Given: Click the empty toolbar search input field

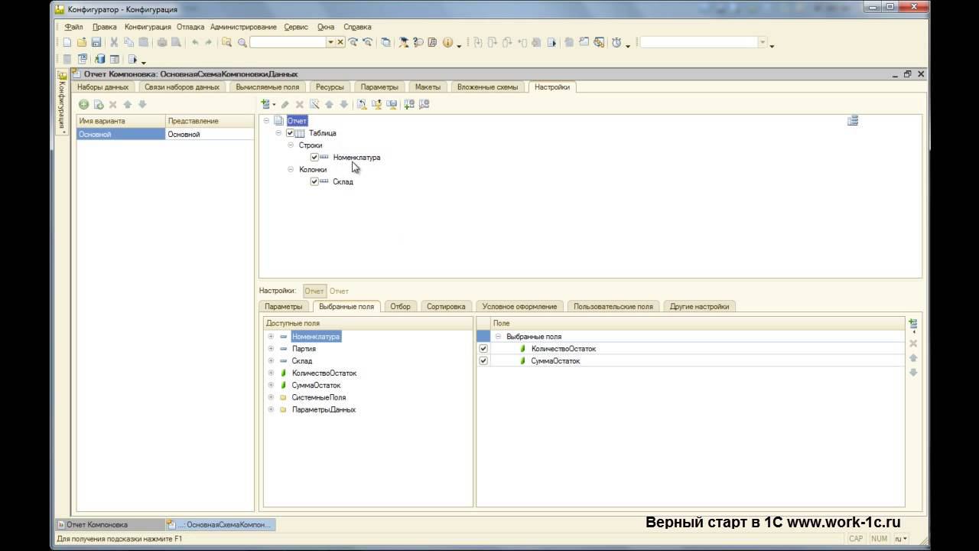Looking at the screenshot, I should tap(288, 43).
